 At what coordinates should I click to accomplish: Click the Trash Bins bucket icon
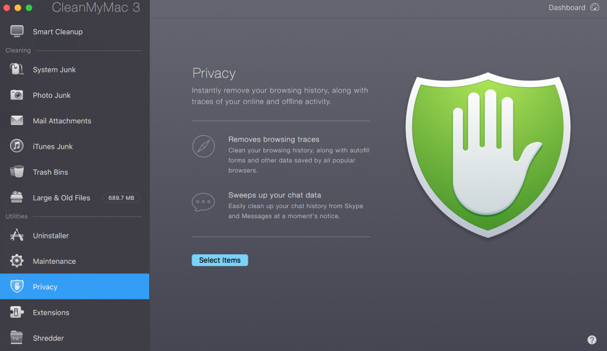pos(17,171)
